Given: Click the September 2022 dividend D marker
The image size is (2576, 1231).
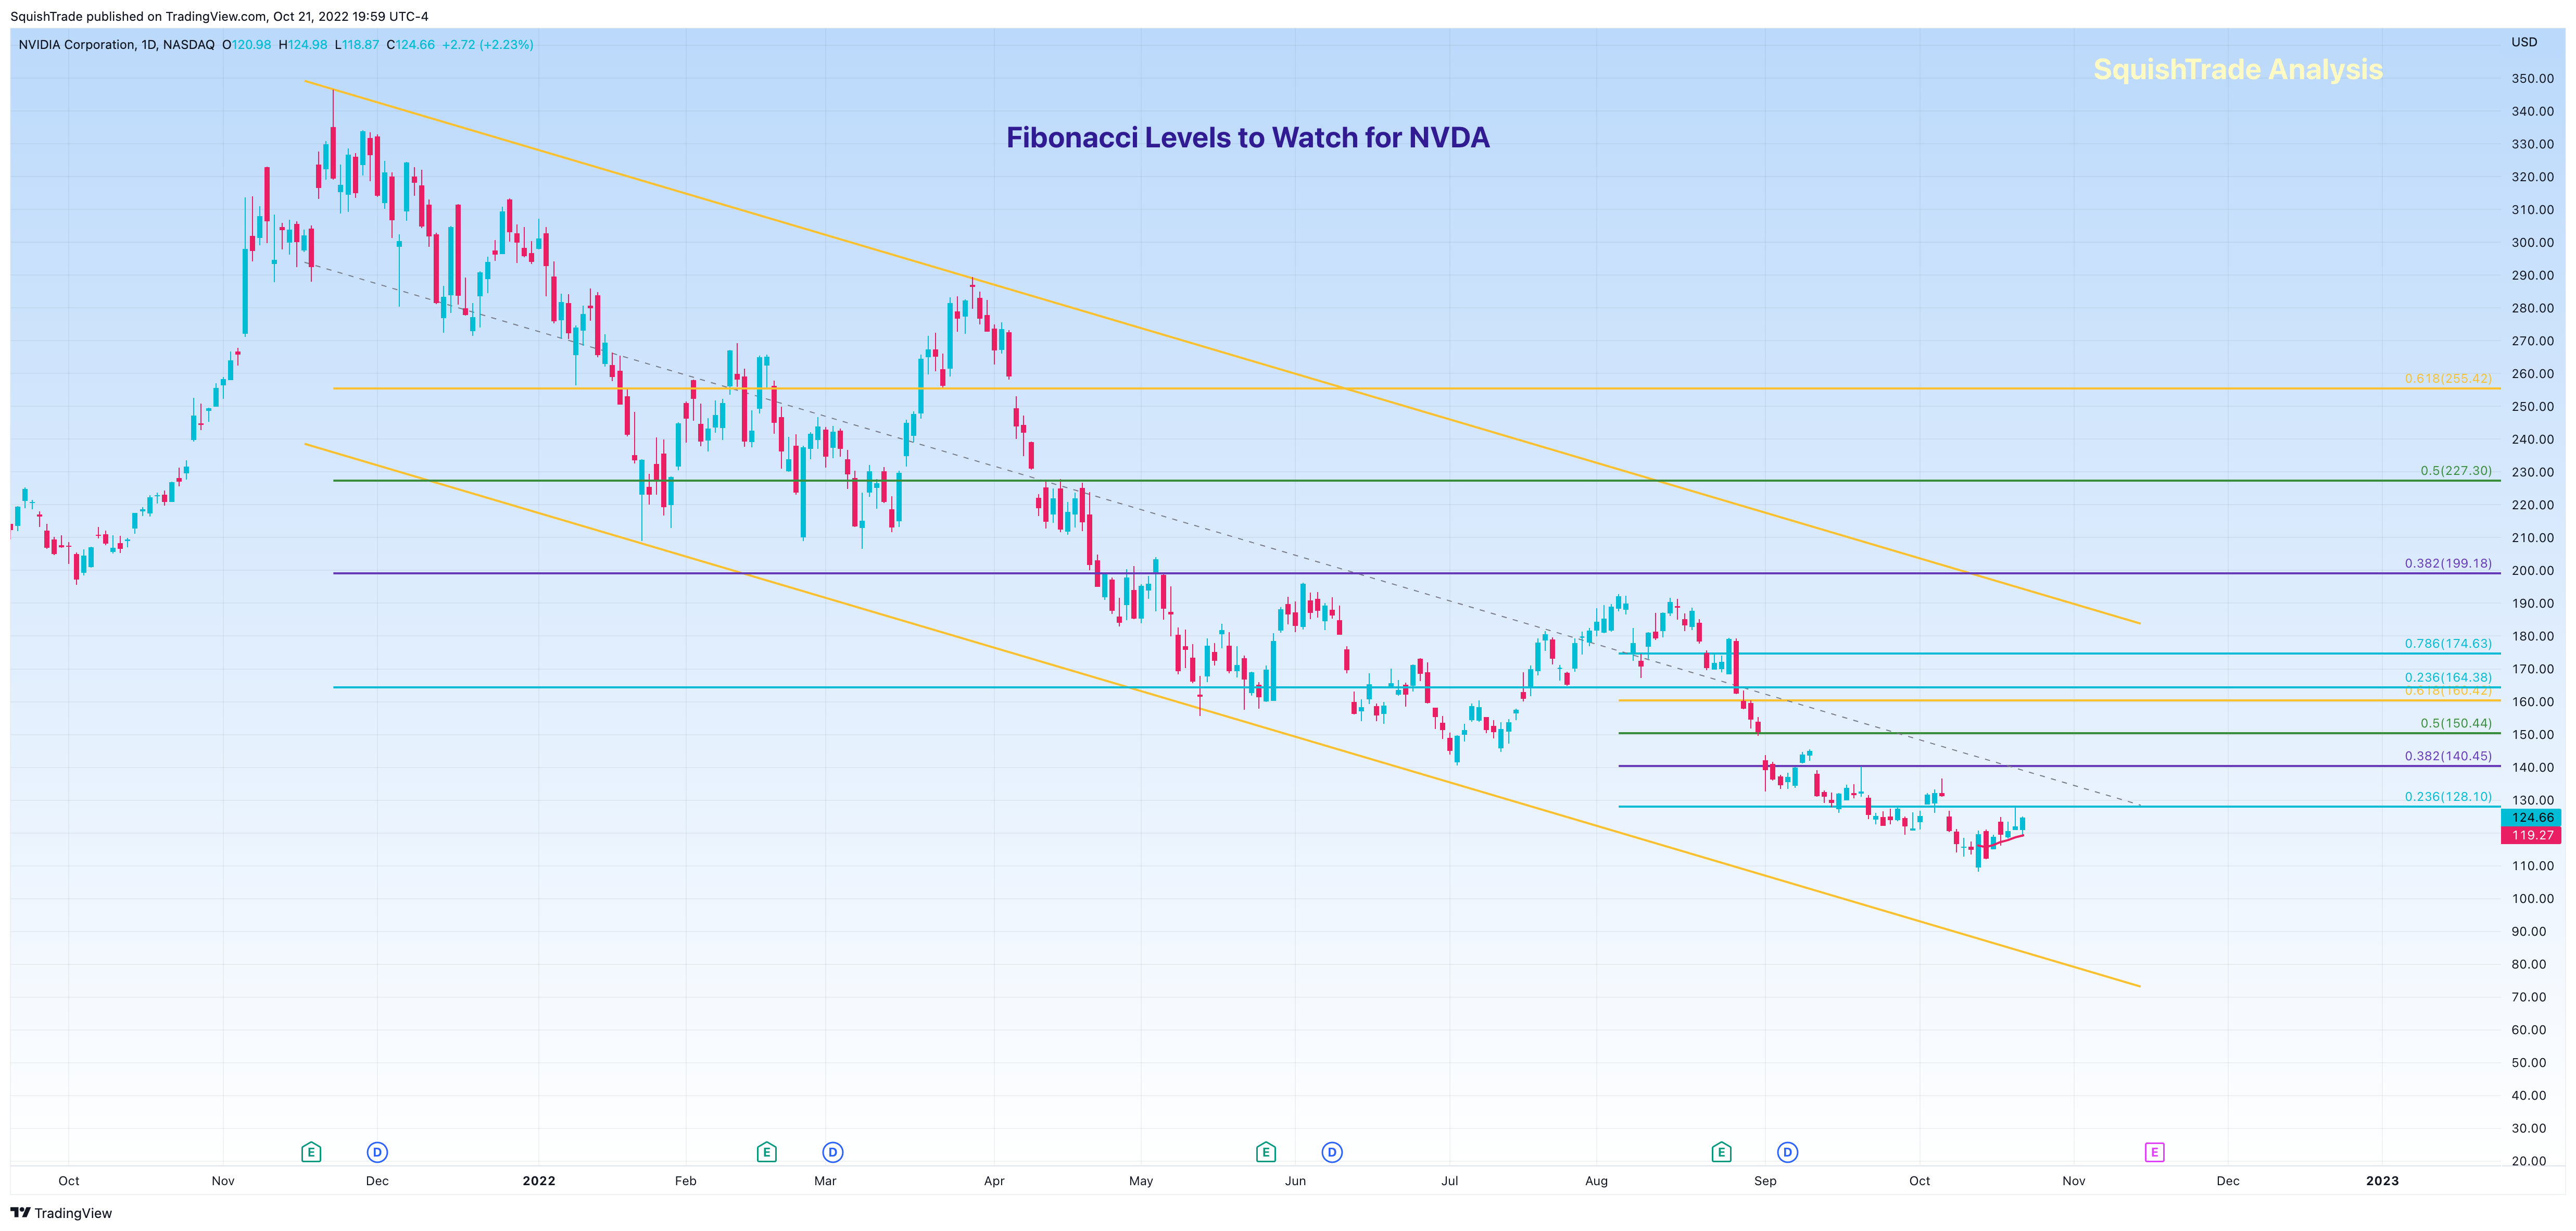Looking at the screenshot, I should pos(1787,1152).
